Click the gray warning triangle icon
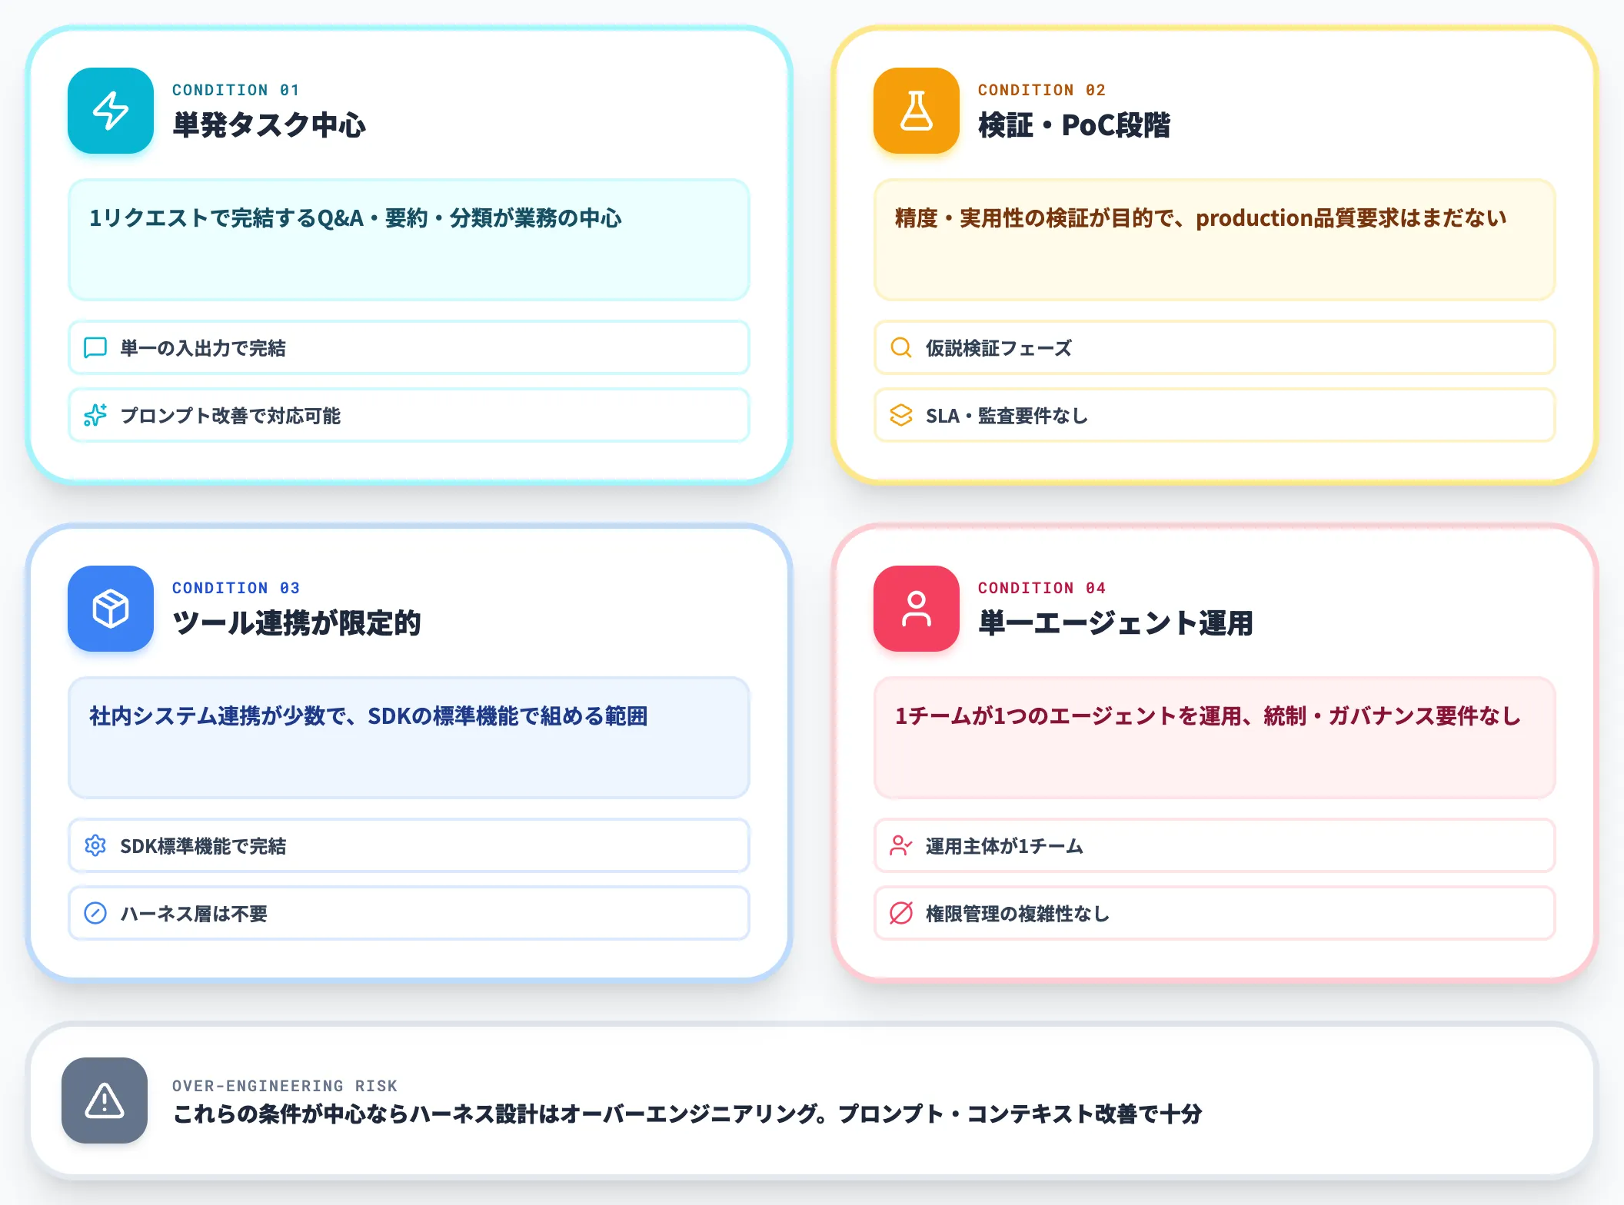Viewport: 1624px width, 1205px height. click(x=105, y=1100)
